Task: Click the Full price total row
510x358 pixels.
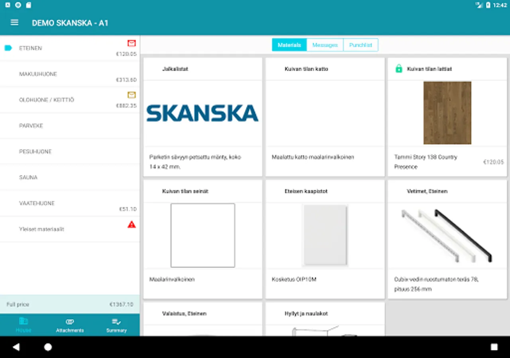Action: (70, 304)
